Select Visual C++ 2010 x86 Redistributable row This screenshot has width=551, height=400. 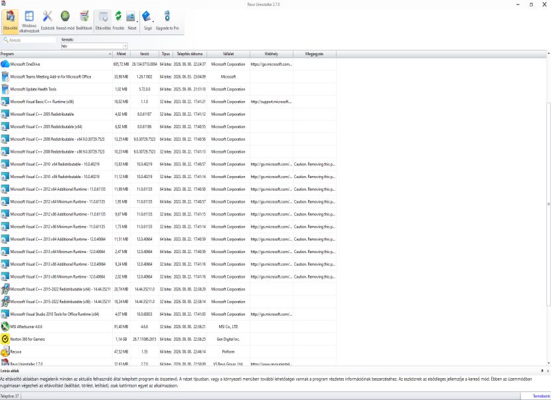pyautogui.click(x=168, y=177)
